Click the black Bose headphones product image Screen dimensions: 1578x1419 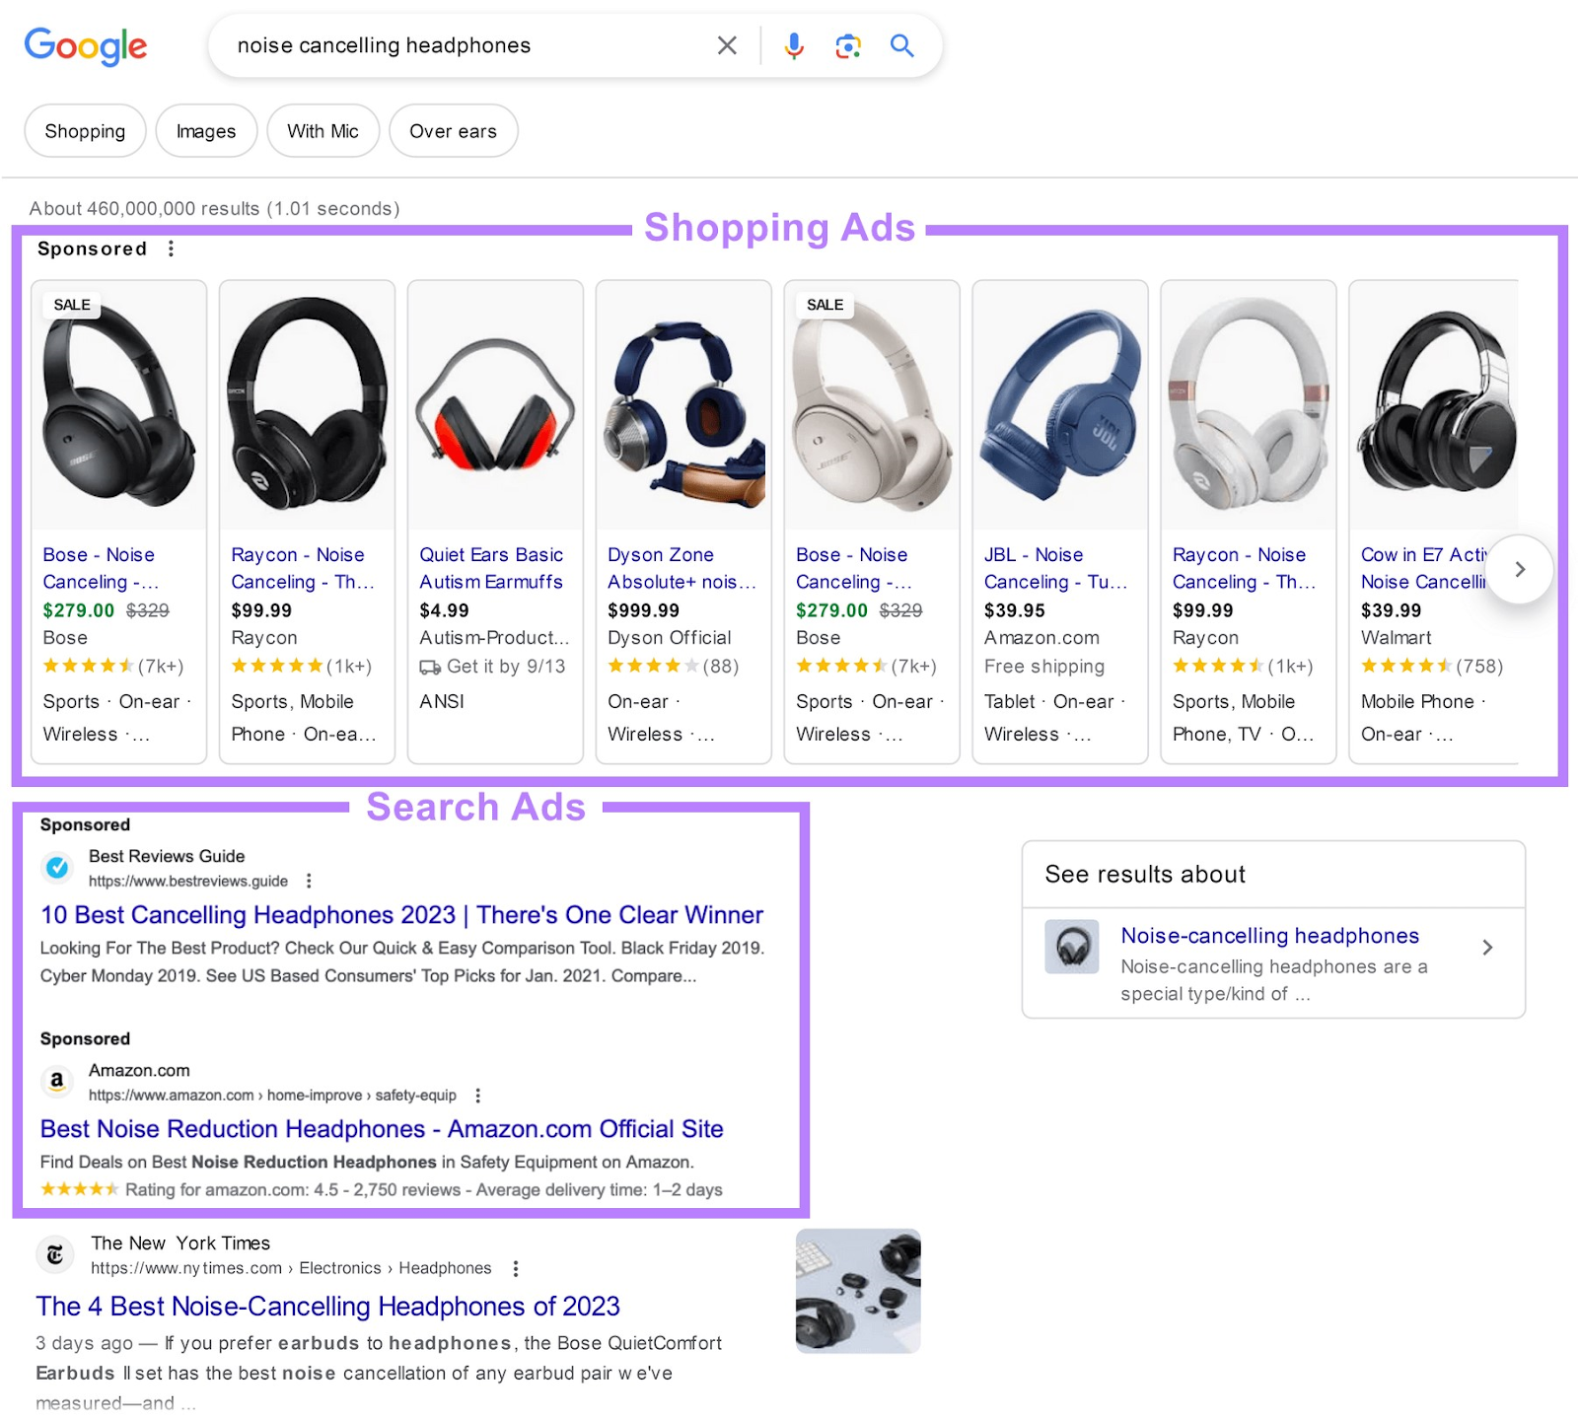[x=119, y=405]
